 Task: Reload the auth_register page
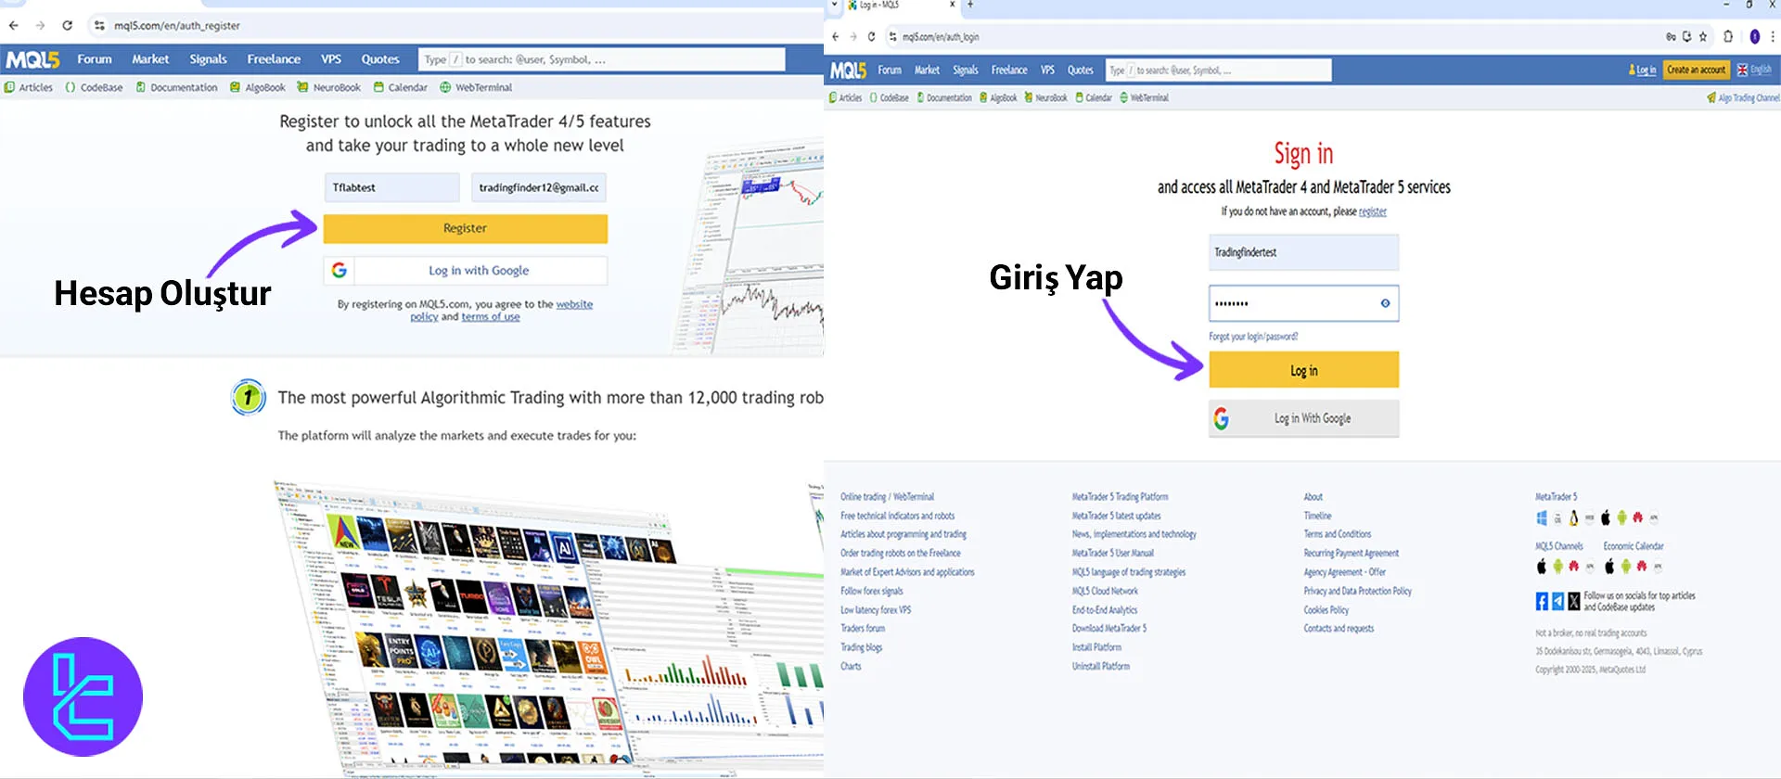click(67, 26)
